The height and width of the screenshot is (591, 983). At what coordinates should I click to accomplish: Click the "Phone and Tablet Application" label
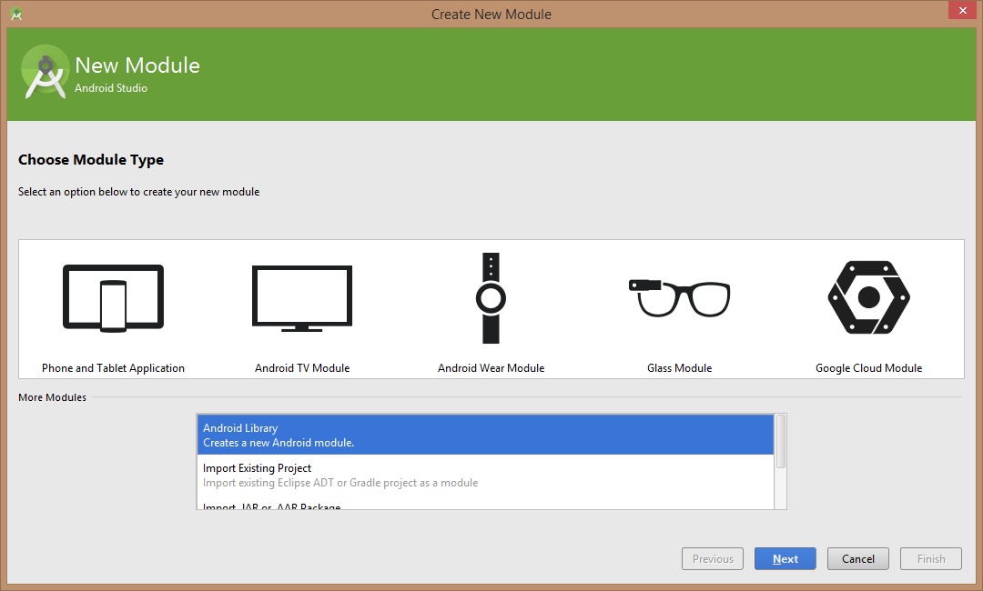click(x=113, y=368)
